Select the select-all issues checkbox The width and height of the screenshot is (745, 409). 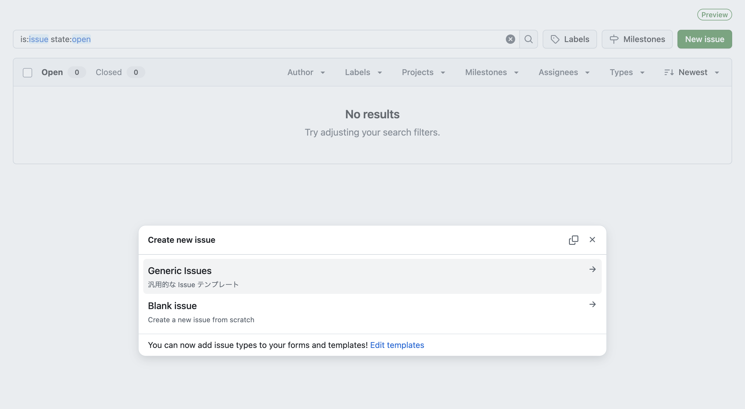(27, 72)
